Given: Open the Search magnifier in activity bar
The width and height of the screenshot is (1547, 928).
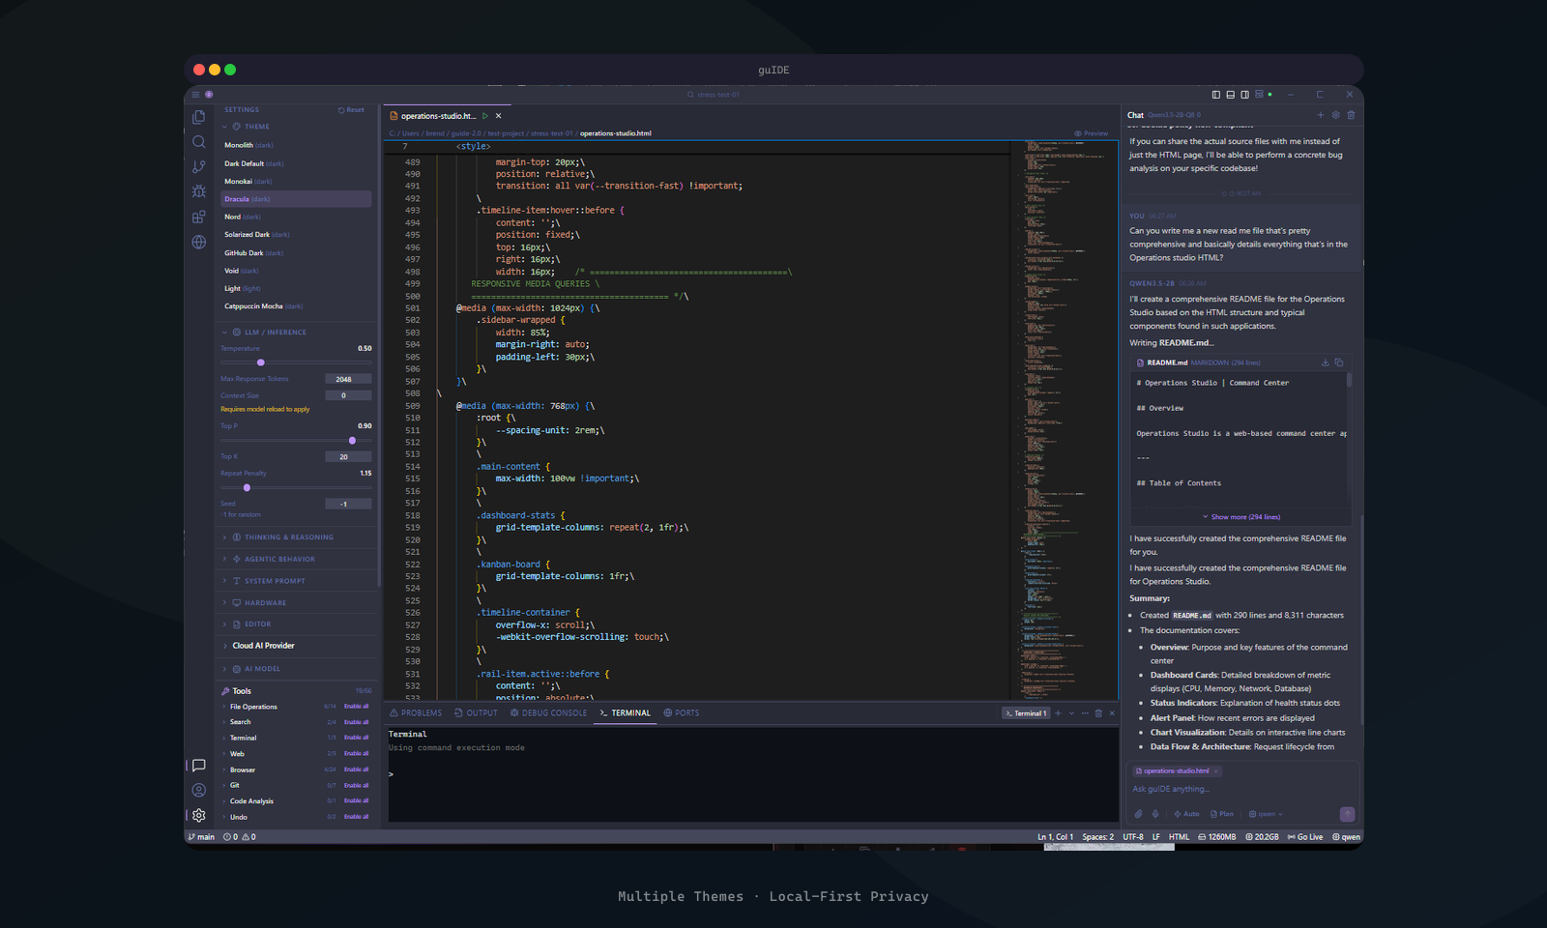Looking at the screenshot, I should point(198,142).
